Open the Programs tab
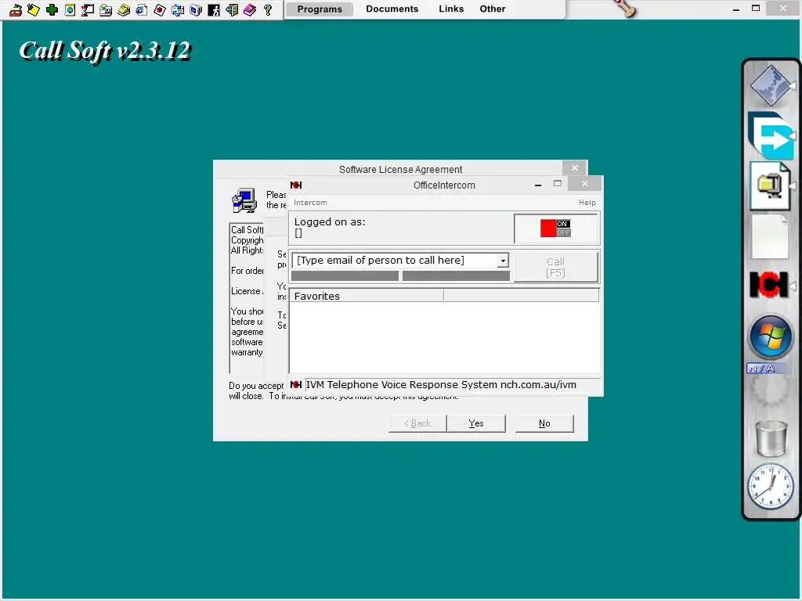This screenshot has width=802, height=601. [320, 9]
